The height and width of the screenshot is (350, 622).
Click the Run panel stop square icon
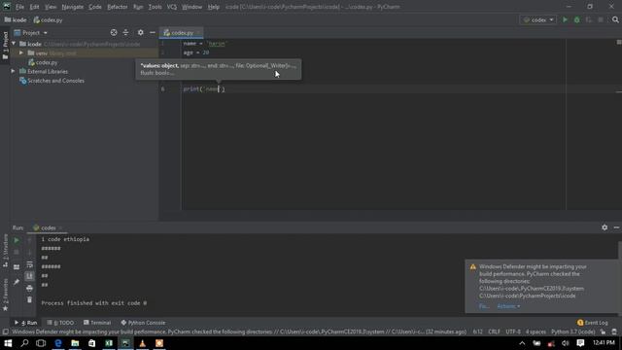coord(17,253)
